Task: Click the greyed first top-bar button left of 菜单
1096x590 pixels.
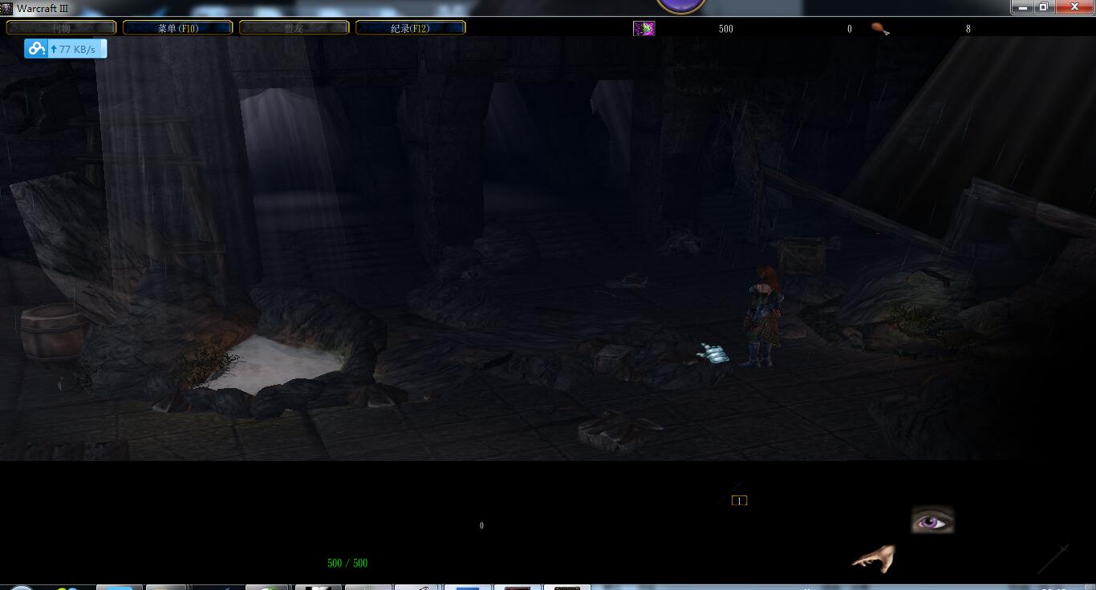Action: coord(62,28)
